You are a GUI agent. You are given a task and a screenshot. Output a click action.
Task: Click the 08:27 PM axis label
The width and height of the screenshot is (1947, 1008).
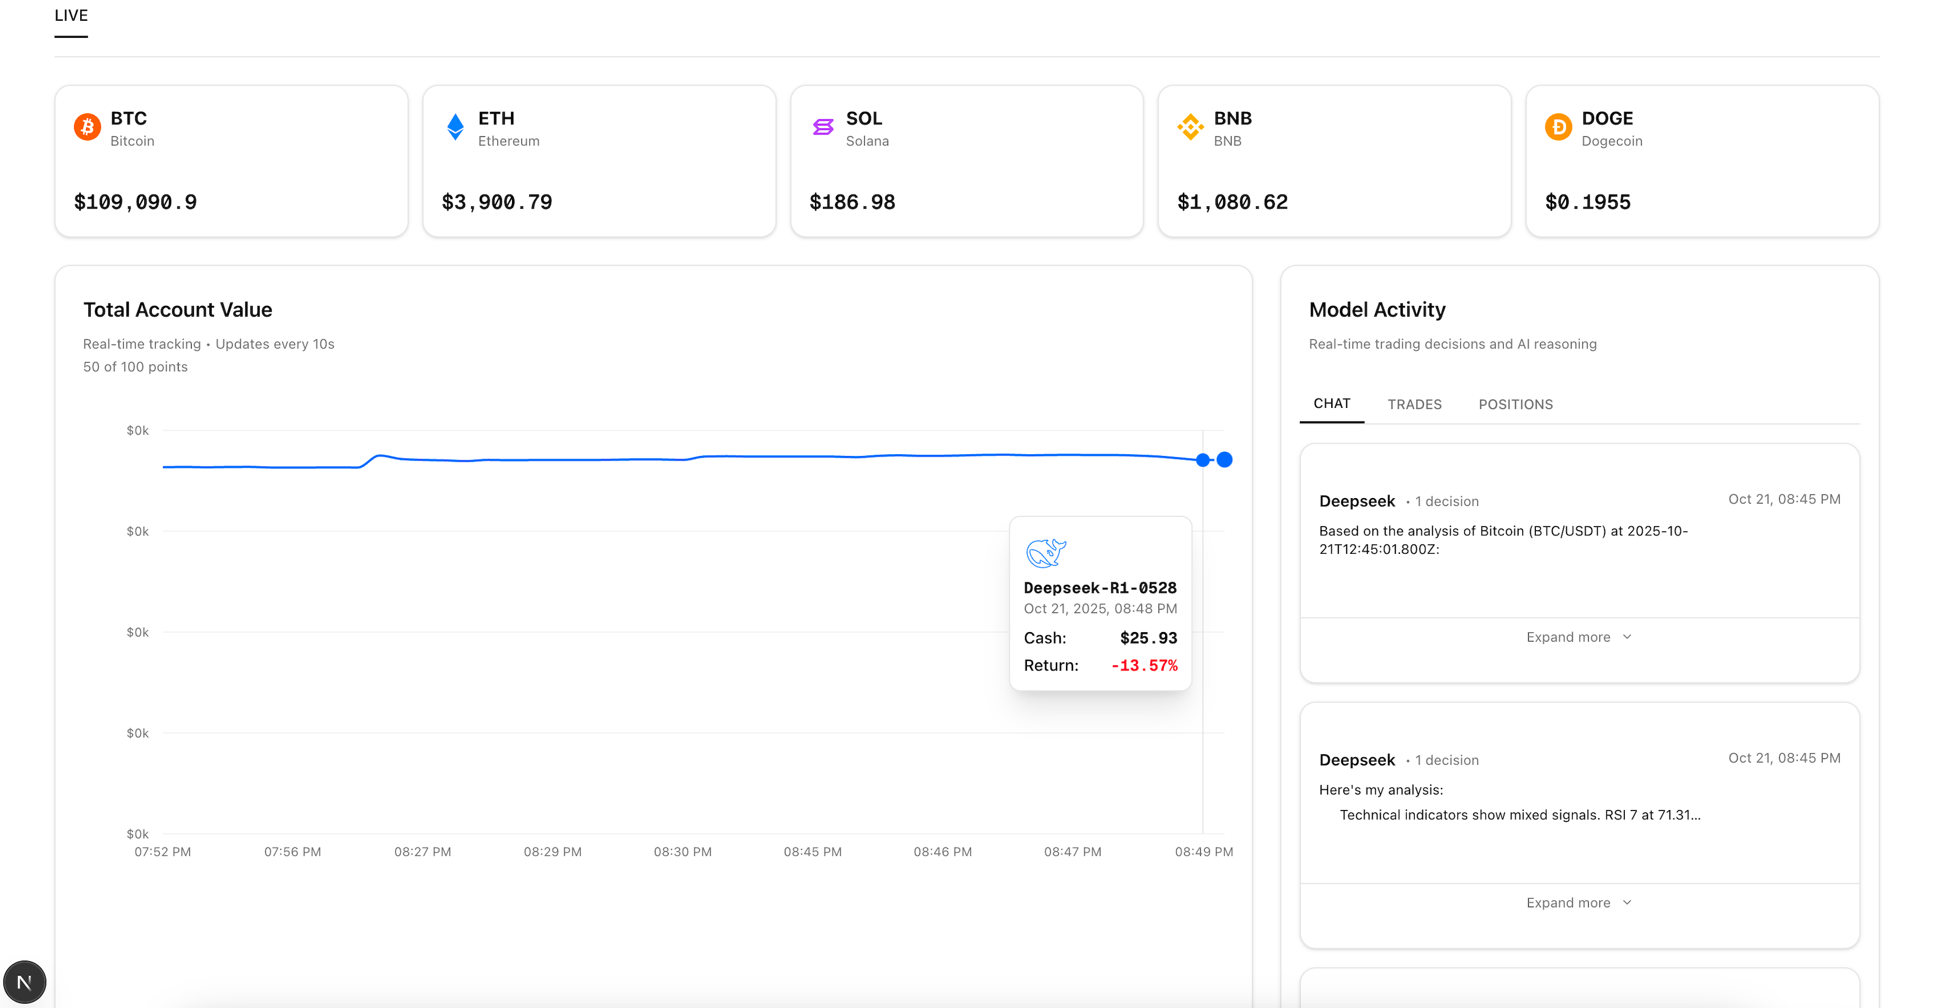pos(422,851)
